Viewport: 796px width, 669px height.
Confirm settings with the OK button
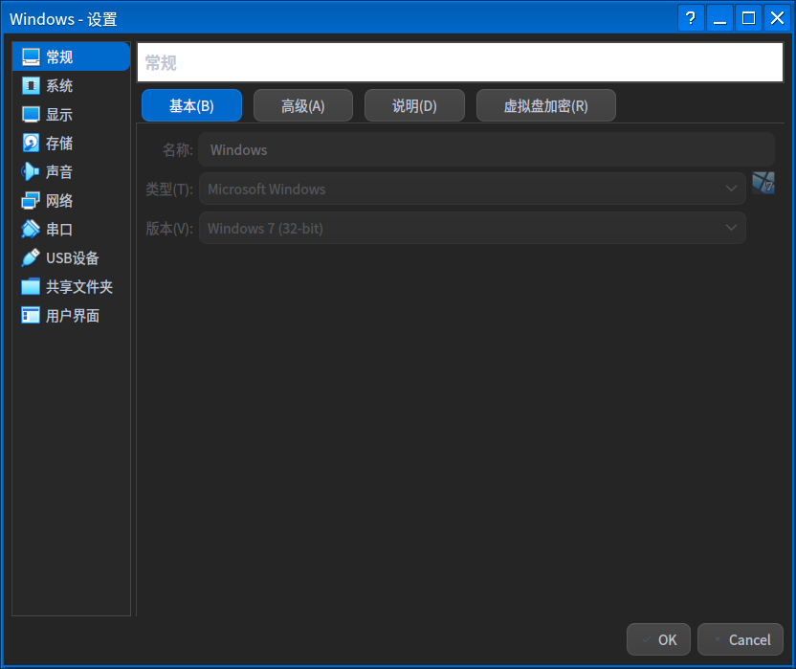tap(658, 639)
